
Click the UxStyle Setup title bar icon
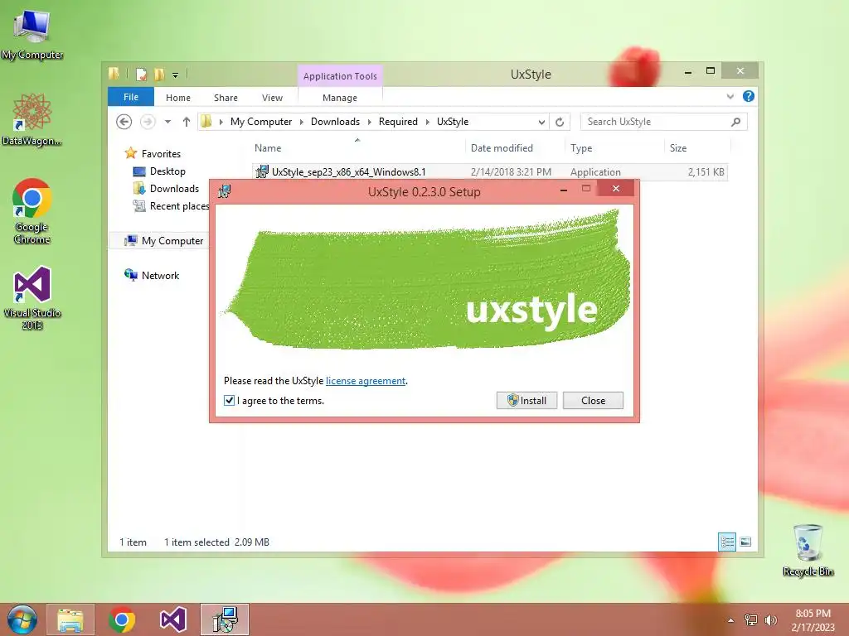[x=224, y=191]
